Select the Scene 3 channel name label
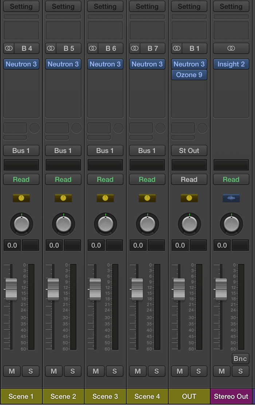255x405 pixels. point(105,397)
